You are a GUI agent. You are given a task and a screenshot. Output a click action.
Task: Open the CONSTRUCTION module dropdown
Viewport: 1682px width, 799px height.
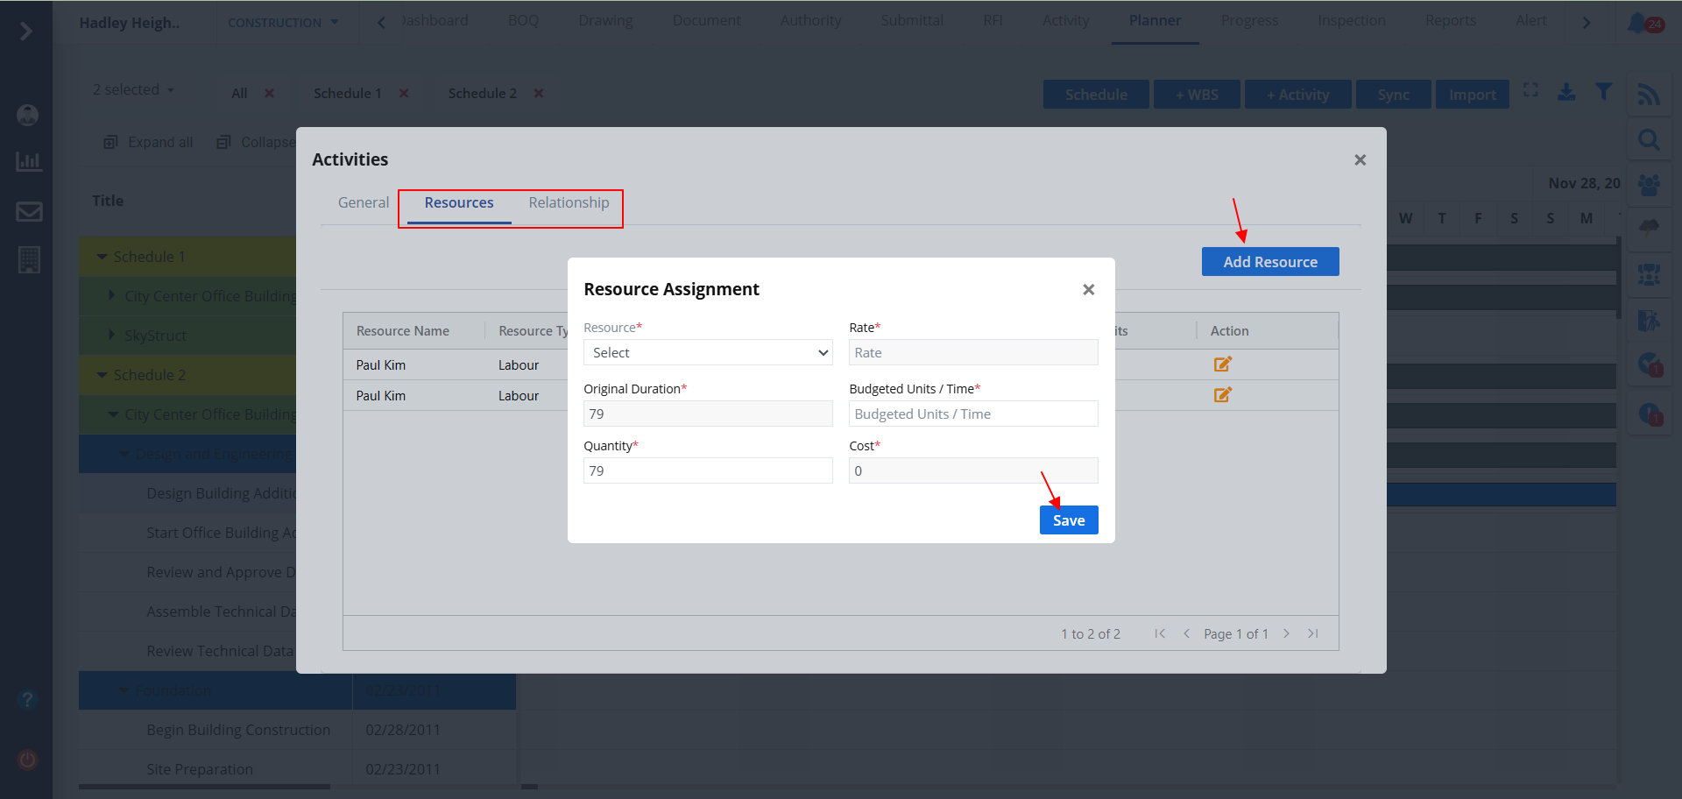(282, 23)
